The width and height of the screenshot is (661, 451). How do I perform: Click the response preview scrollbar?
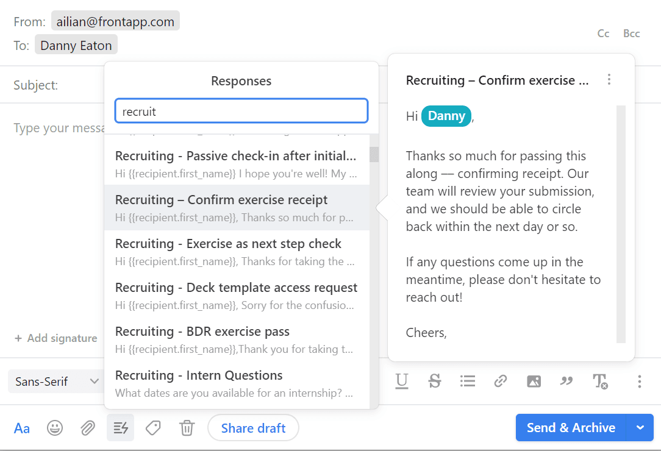point(621,224)
